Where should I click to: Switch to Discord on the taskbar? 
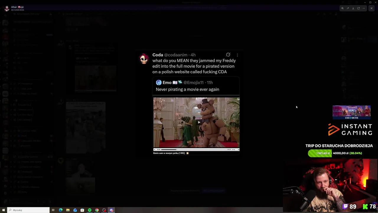point(111,210)
